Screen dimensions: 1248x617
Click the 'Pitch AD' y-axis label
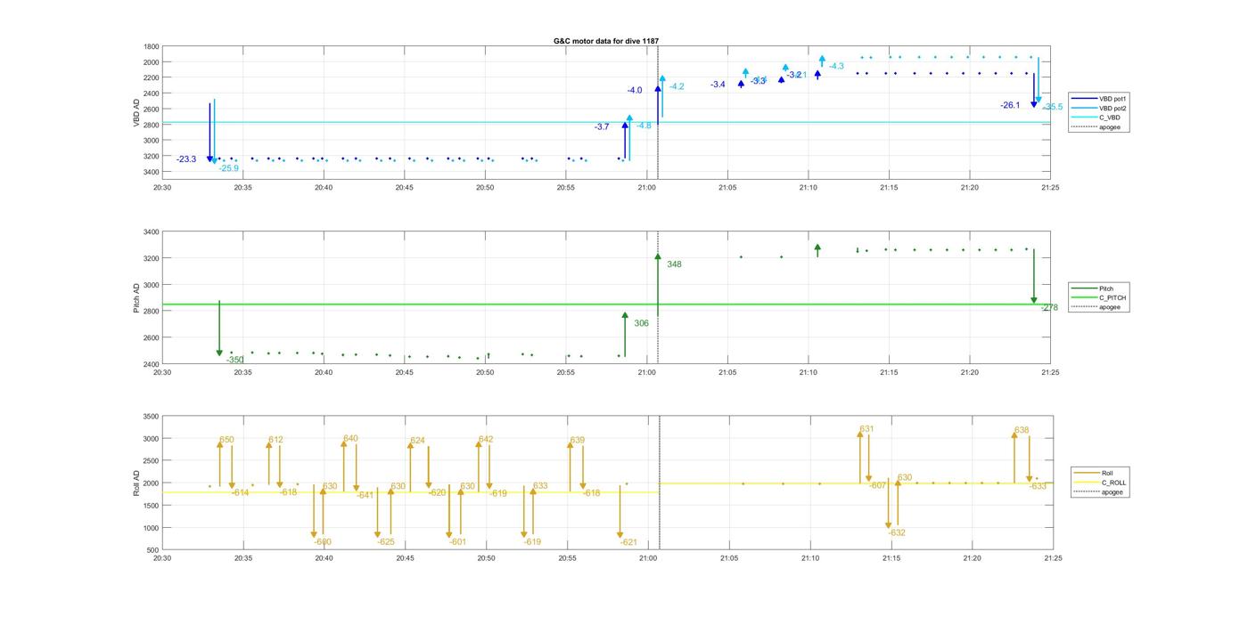click(136, 298)
